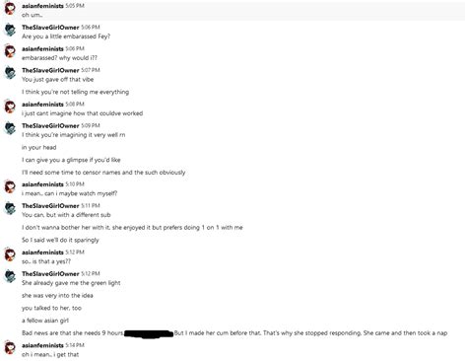This screenshot has width=467, height=361.
Task: Click asianfeminists avatar beside the 5:10 PM message
Action: 10,186
